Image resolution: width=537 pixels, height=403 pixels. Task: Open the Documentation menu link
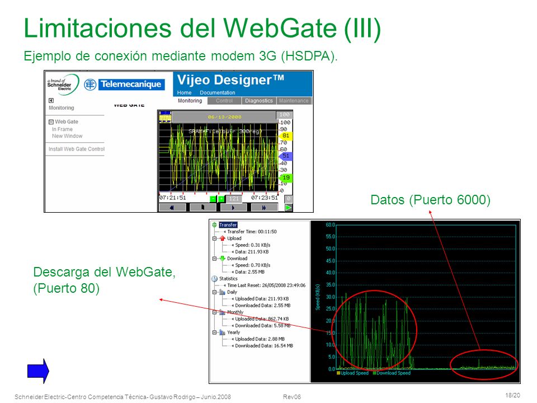click(x=218, y=92)
